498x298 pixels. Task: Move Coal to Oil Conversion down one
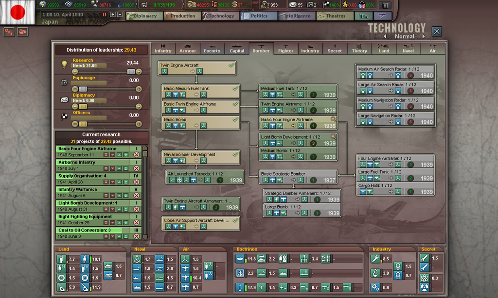point(113,236)
